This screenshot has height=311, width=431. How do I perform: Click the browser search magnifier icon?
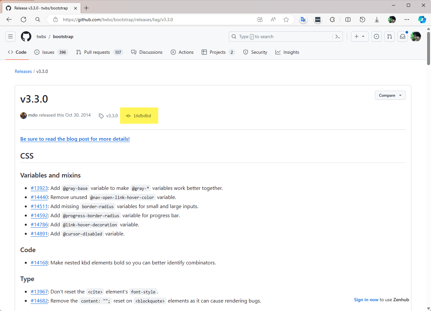[x=38, y=20]
